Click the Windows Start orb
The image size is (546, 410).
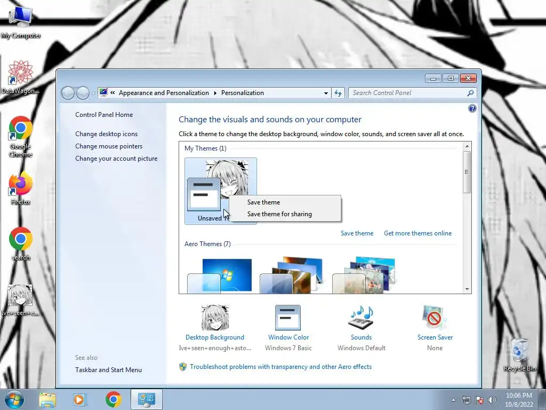pyautogui.click(x=14, y=399)
